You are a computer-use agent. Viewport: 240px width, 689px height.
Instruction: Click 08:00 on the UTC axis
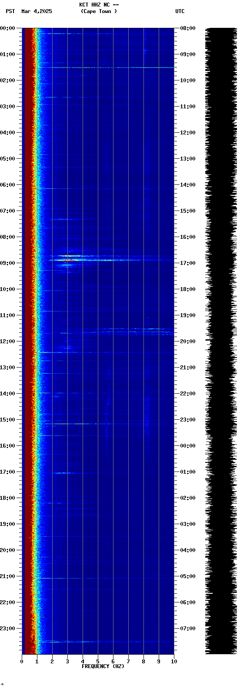(x=188, y=28)
